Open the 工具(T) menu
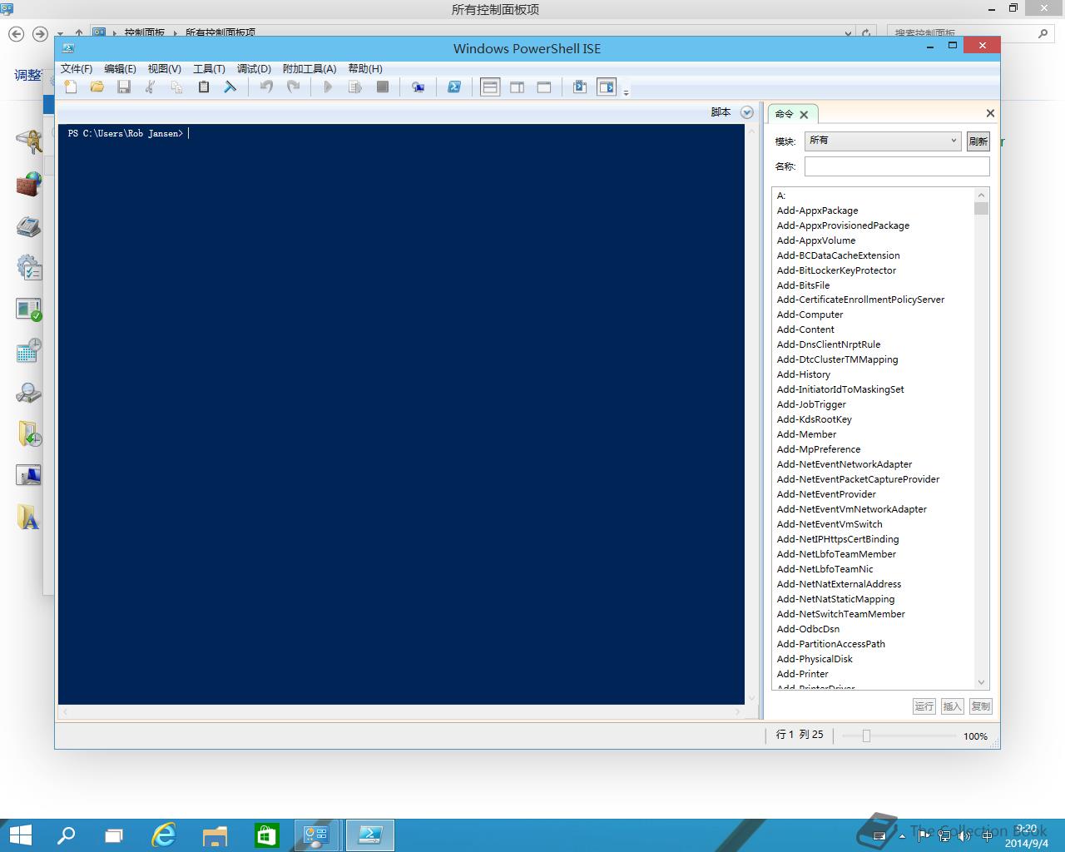The image size is (1065, 852). [x=209, y=69]
